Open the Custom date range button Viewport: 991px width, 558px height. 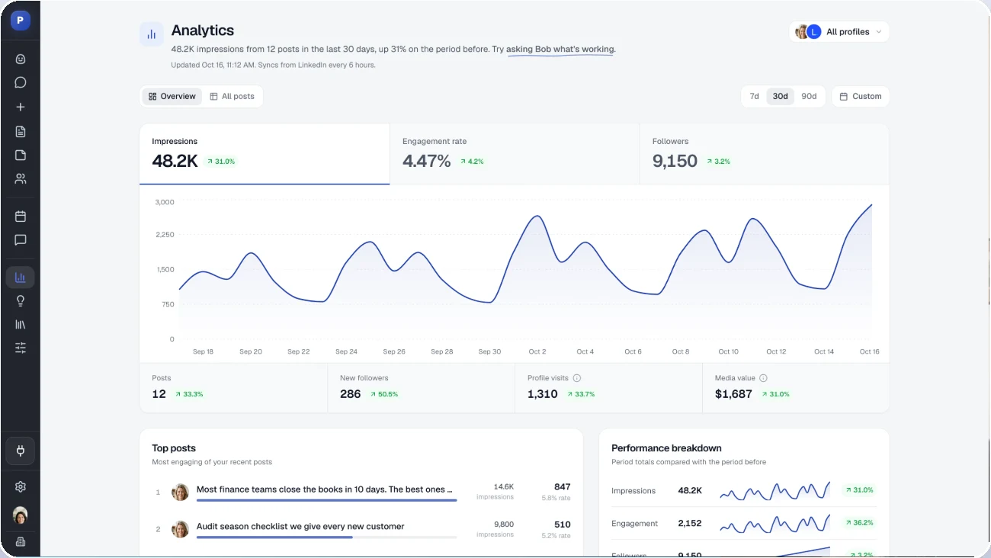(x=861, y=96)
